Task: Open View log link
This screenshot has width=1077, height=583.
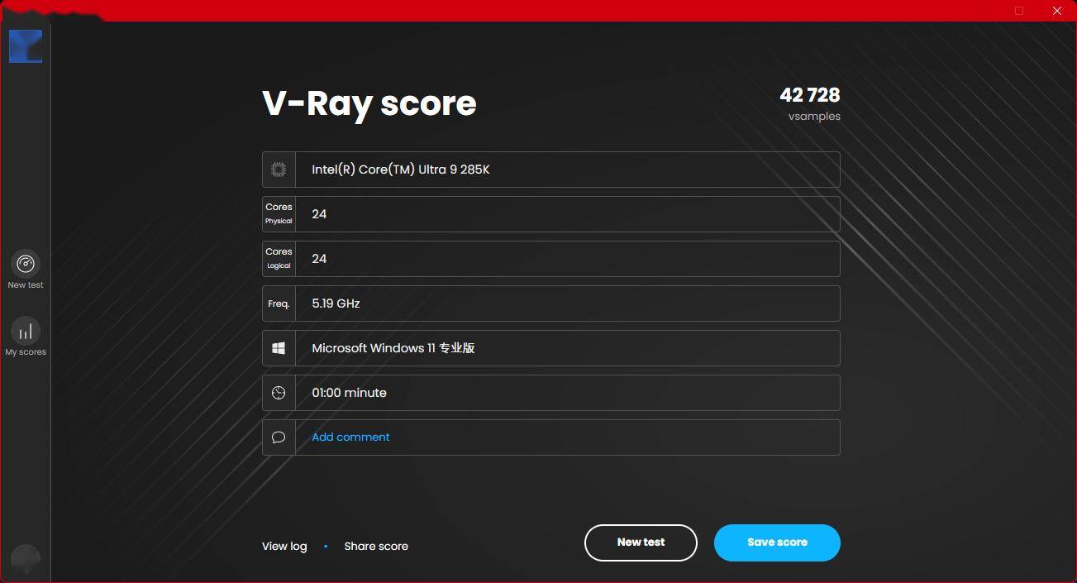Action: pyautogui.click(x=284, y=547)
